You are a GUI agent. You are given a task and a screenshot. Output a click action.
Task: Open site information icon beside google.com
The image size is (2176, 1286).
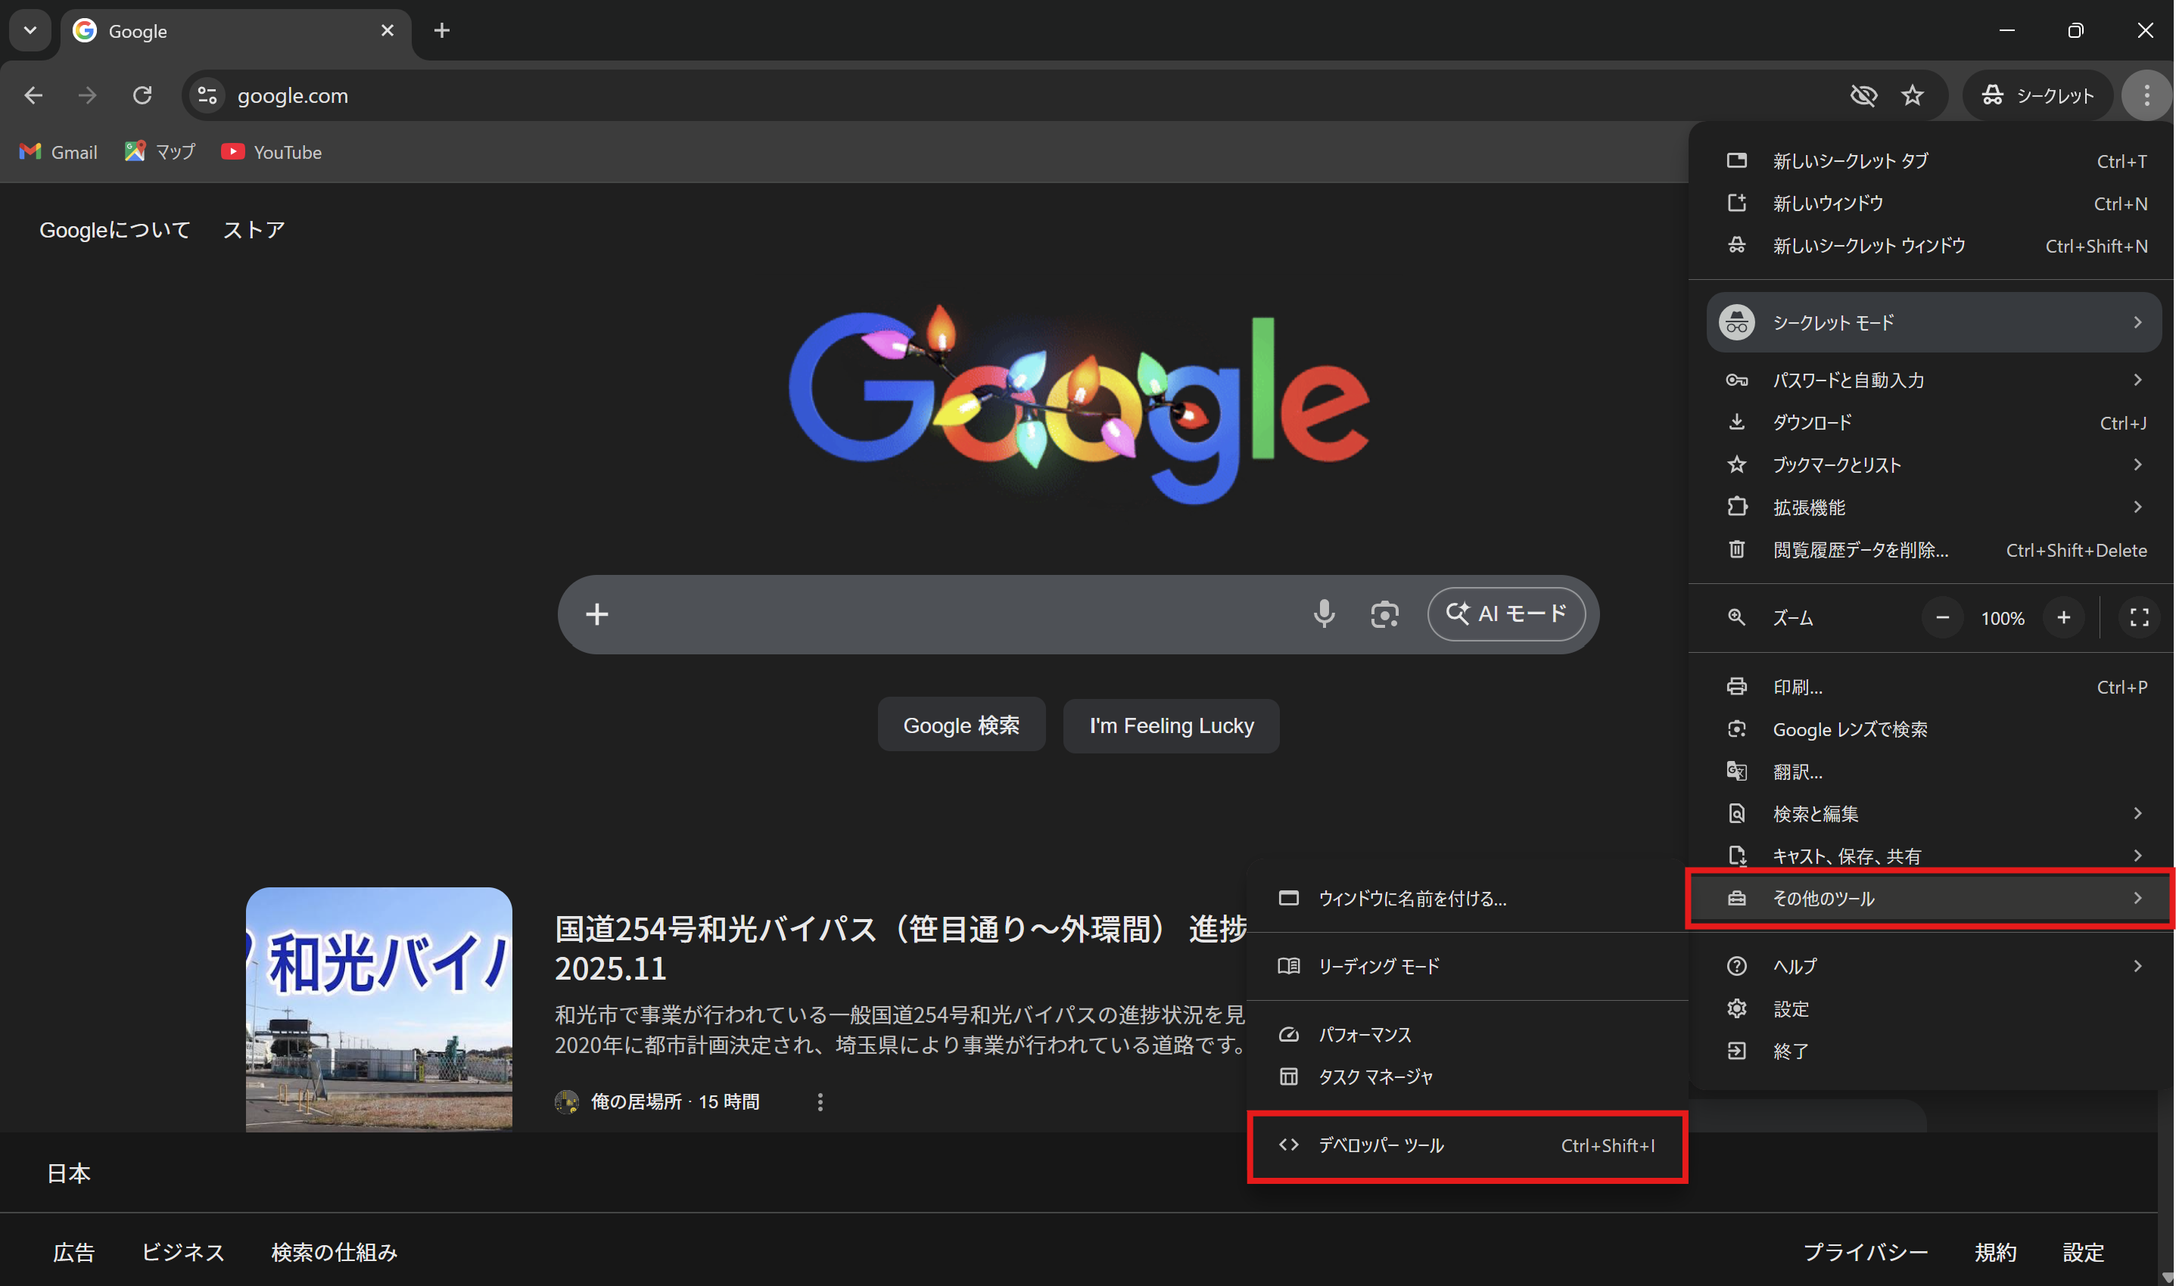pos(207,95)
